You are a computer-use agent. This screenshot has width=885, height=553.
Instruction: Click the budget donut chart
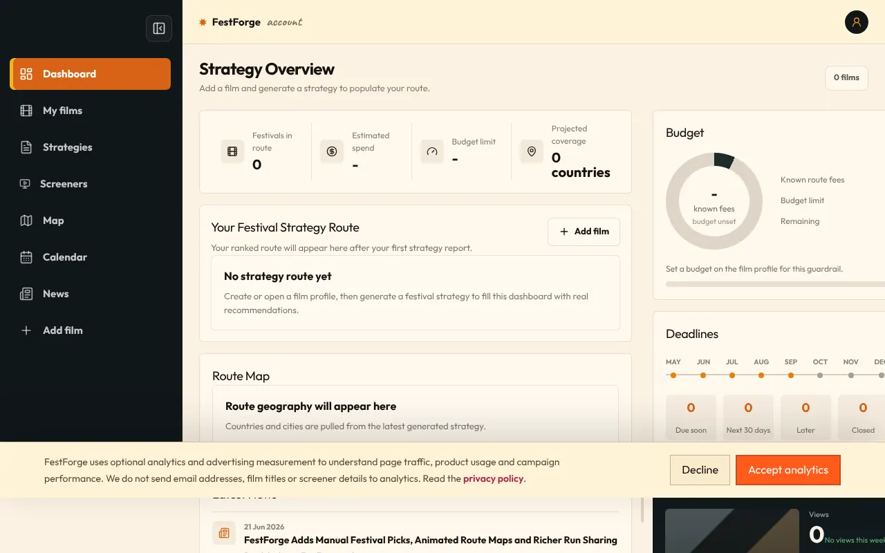point(714,201)
